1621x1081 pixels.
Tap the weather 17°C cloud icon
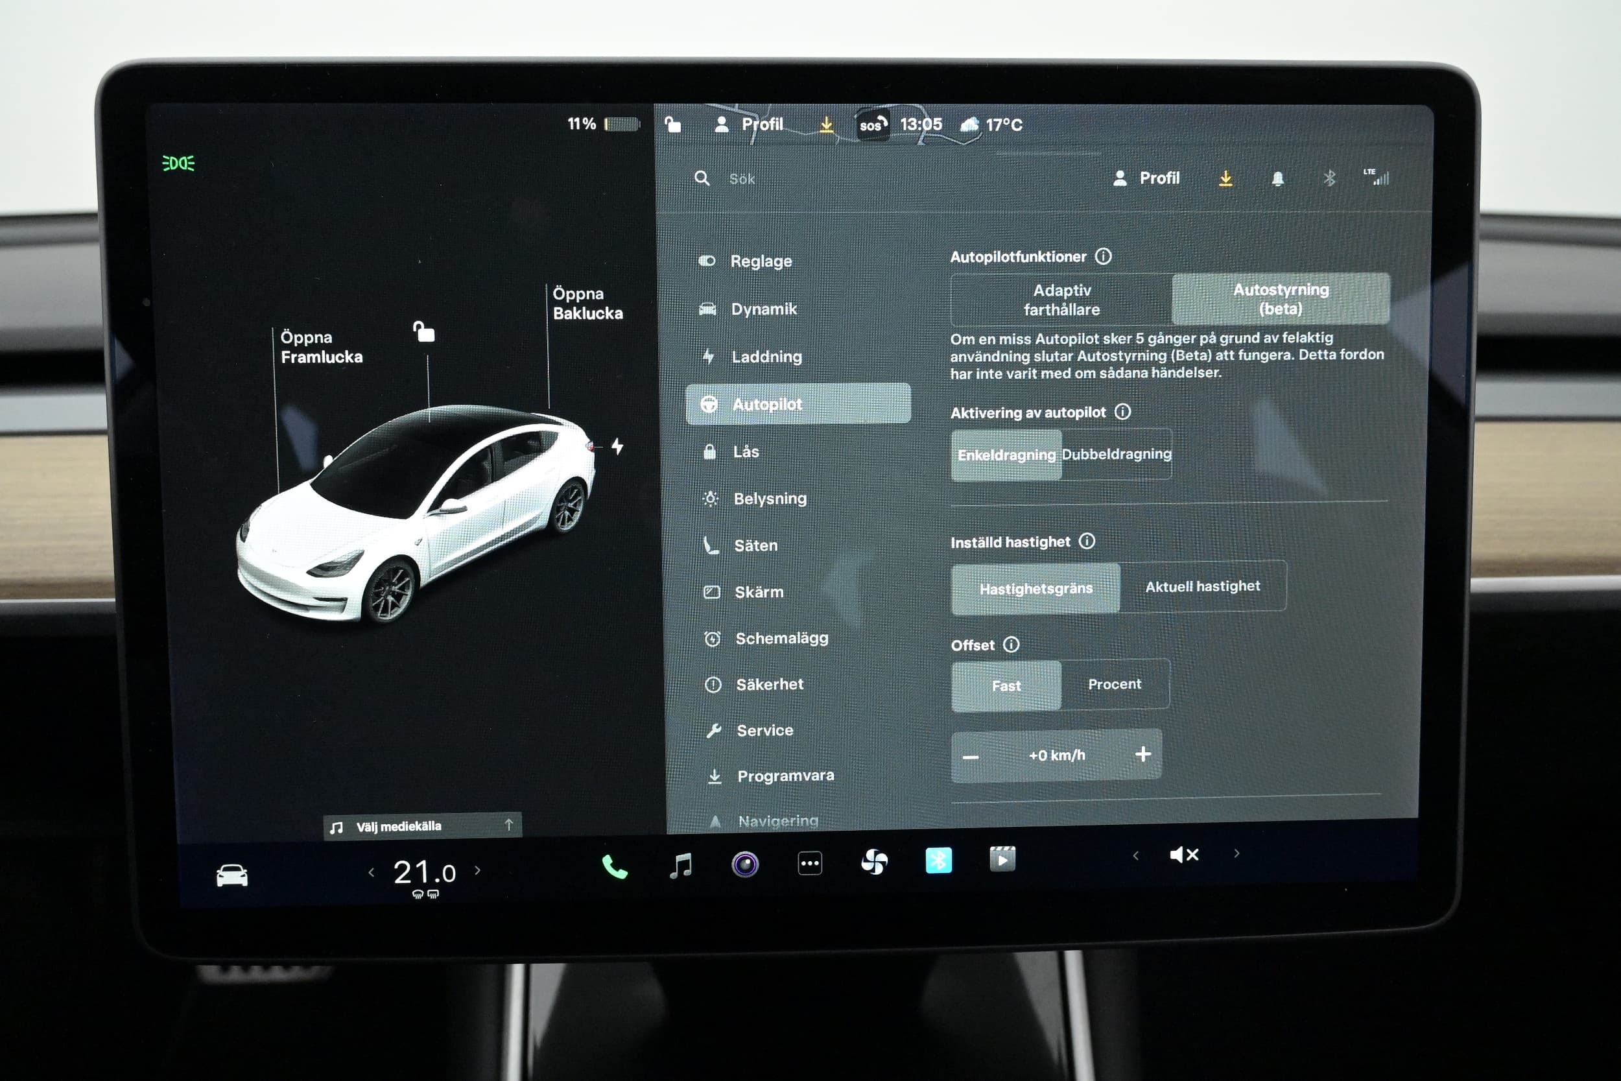click(x=991, y=125)
